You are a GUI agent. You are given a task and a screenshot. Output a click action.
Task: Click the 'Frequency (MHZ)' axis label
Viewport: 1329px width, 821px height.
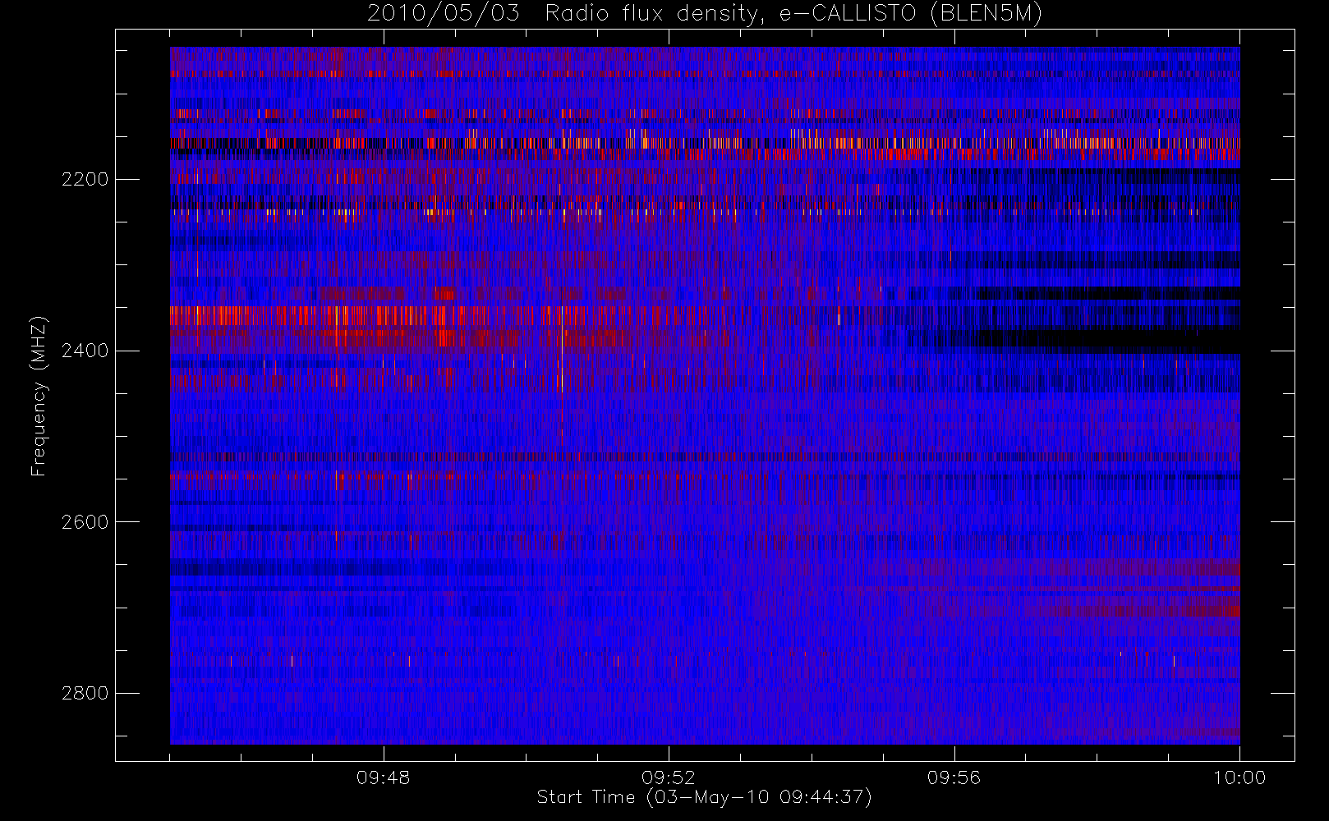click(x=38, y=396)
